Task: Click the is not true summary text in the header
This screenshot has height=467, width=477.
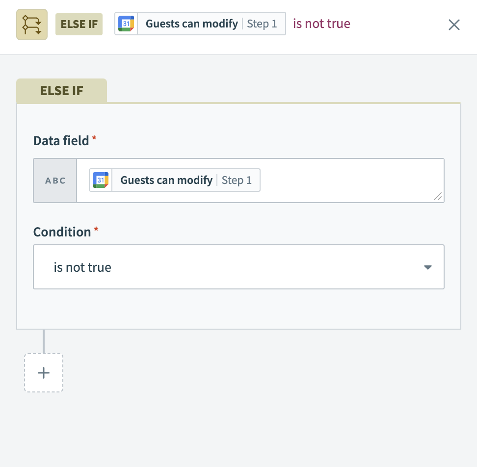Action: (321, 24)
